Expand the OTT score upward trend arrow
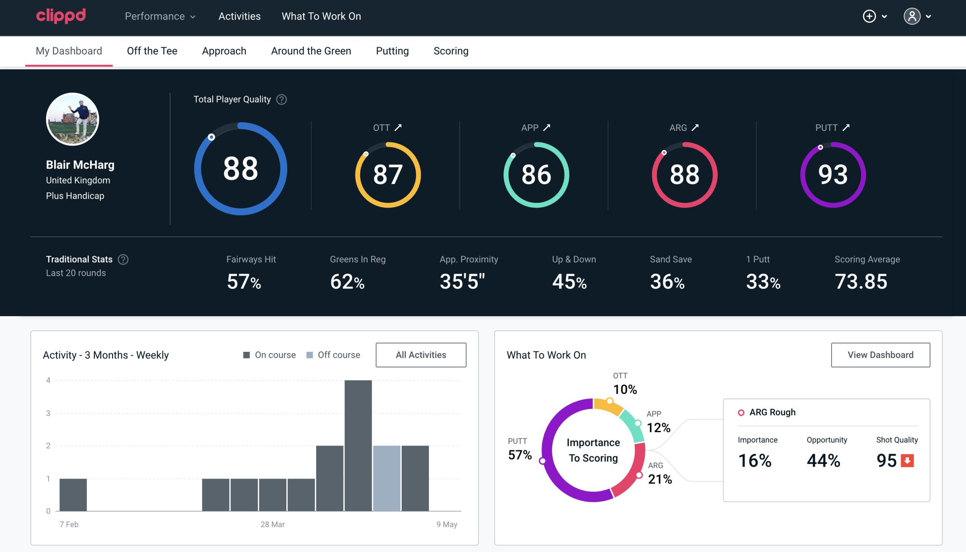The image size is (966, 552). point(399,128)
